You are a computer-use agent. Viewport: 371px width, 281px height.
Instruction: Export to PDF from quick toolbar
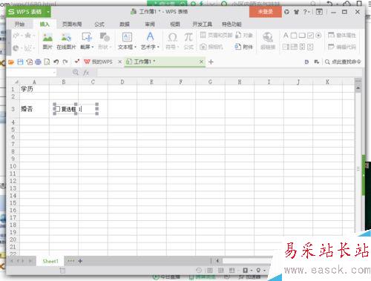tap(29, 62)
